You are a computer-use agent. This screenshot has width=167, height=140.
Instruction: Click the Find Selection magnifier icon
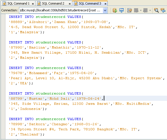pyautogui.click(x=157, y=10)
